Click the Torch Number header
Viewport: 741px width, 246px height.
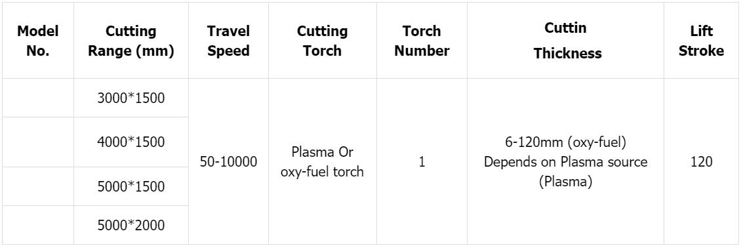[422, 41]
